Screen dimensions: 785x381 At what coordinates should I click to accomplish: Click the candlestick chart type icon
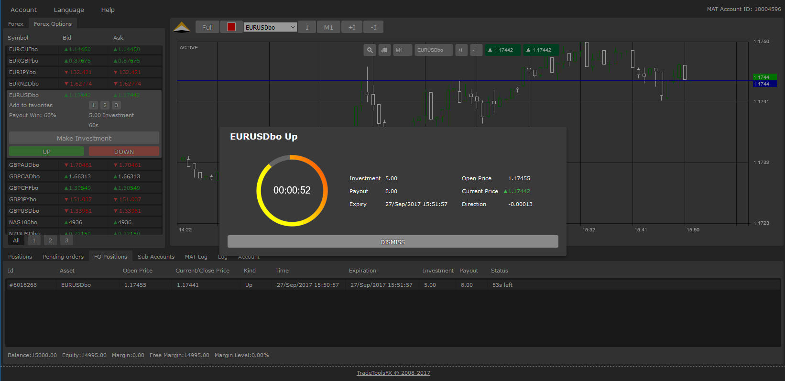coord(384,50)
